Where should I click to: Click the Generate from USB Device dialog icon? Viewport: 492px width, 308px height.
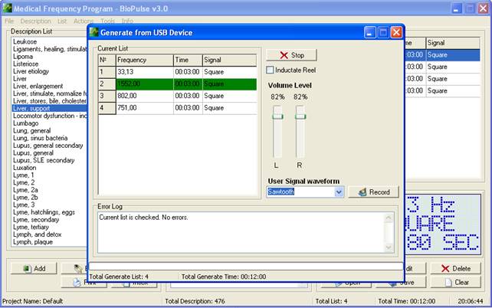[95, 32]
